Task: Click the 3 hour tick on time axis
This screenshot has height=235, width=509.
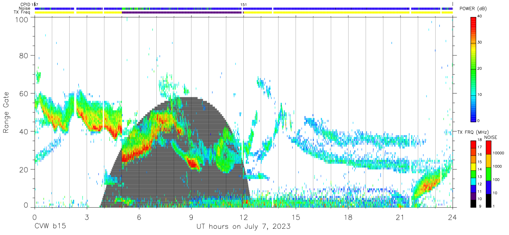Action: (x=87, y=217)
